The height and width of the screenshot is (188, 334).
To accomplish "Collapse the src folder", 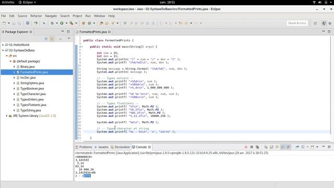I will pos(7,56).
